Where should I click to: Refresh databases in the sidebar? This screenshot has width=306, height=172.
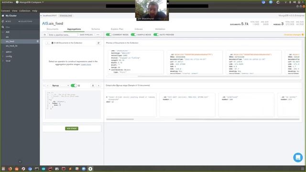click(x=3, y=21)
